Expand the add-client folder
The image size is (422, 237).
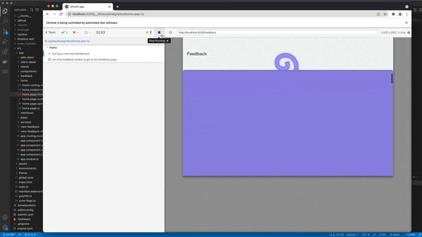[27, 57]
